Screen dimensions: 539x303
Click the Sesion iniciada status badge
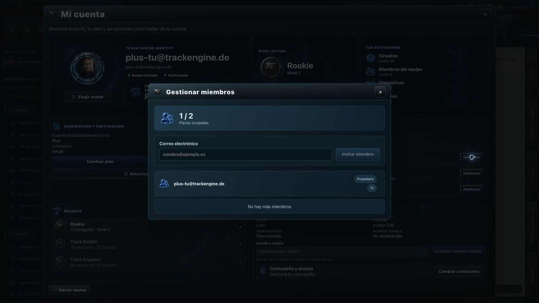(142, 75)
